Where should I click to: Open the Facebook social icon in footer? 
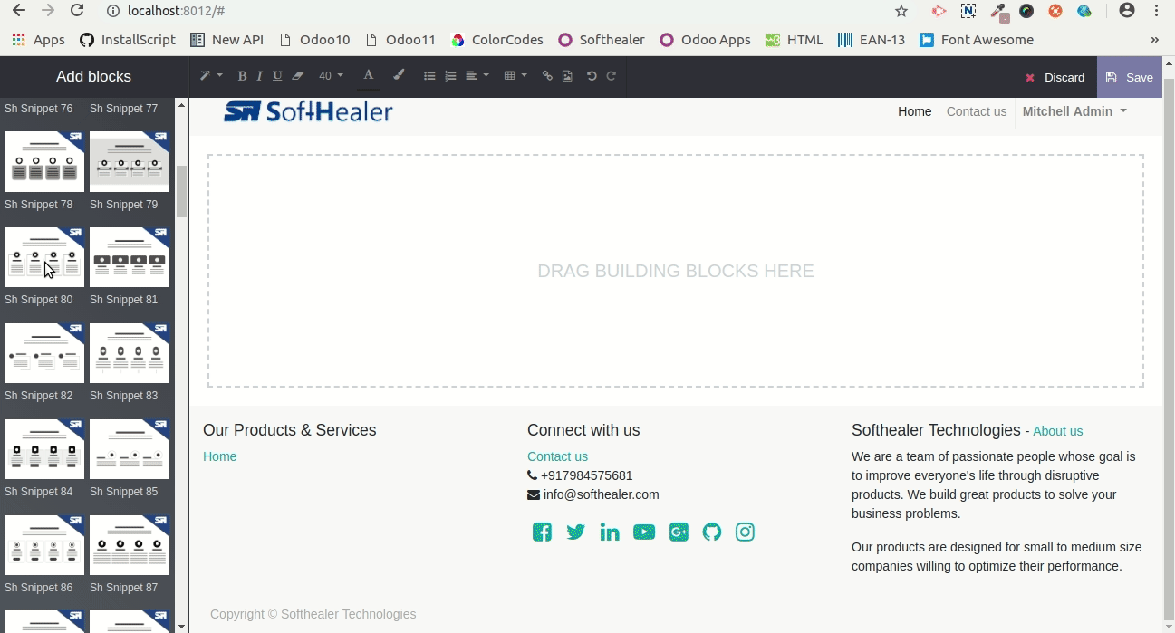click(542, 532)
